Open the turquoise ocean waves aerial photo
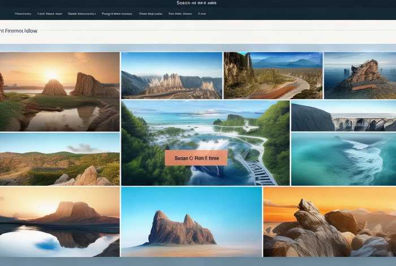The width and height of the screenshot is (396, 266). pyautogui.click(x=343, y=158)
